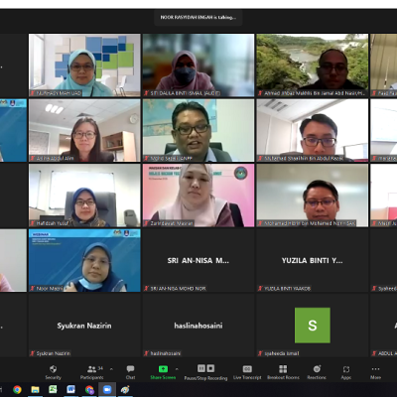Select NURHASYIMAH's video tile
The height and width of the screenshot is (397, 397).
(x=84, y=66)
